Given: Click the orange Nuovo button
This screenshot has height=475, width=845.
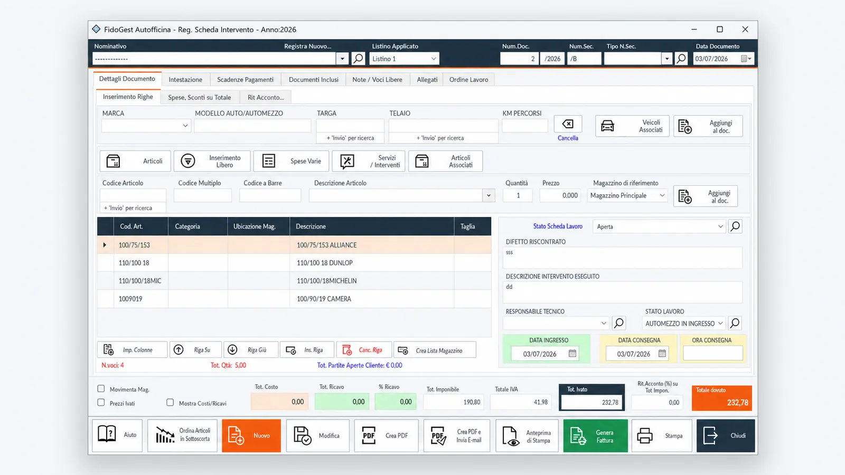Looking at the screenshot, I should point(251,435).
